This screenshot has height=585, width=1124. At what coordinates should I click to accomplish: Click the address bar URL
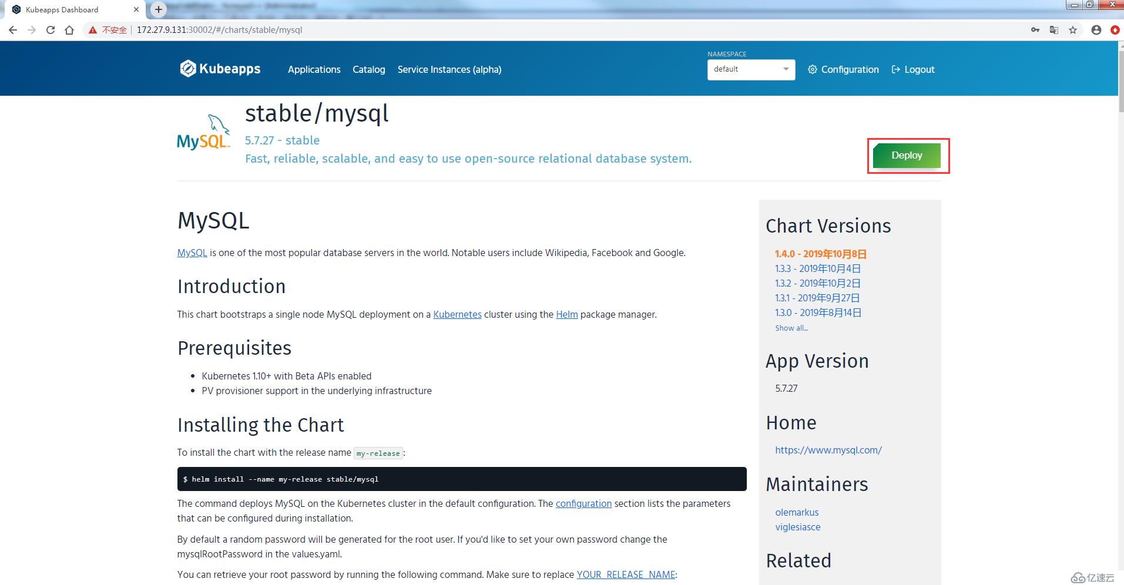(219, 30)
